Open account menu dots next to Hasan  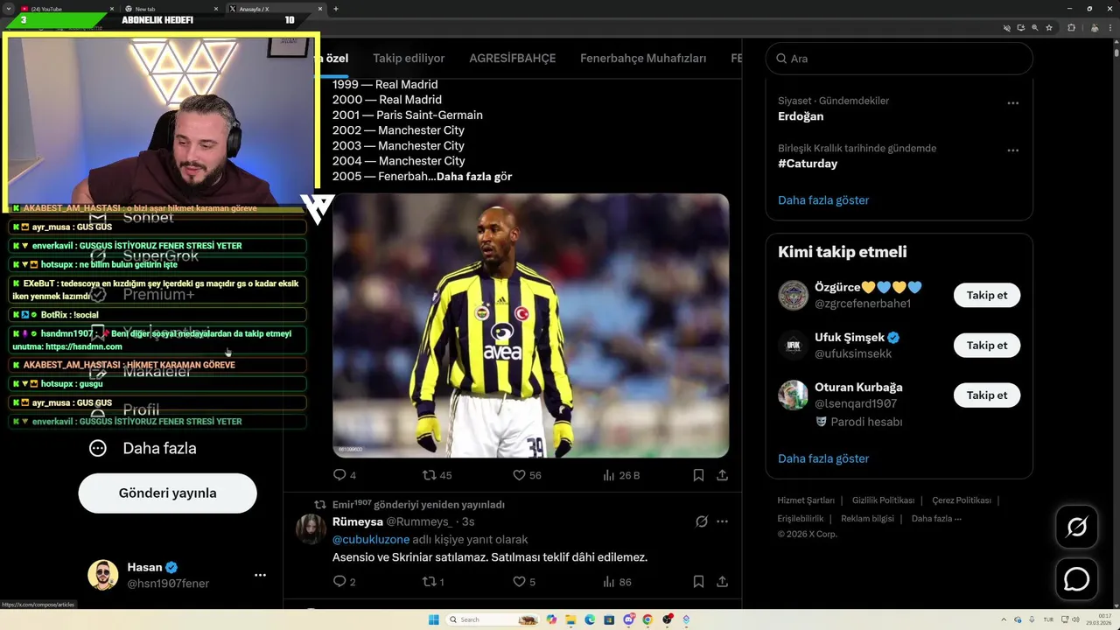(x=260, y=575)
